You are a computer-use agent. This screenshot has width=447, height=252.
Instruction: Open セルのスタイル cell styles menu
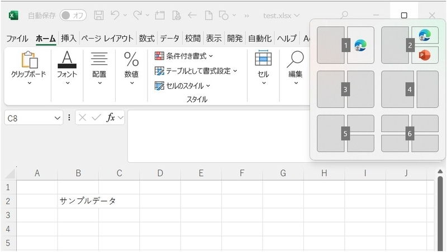(183, 86)
